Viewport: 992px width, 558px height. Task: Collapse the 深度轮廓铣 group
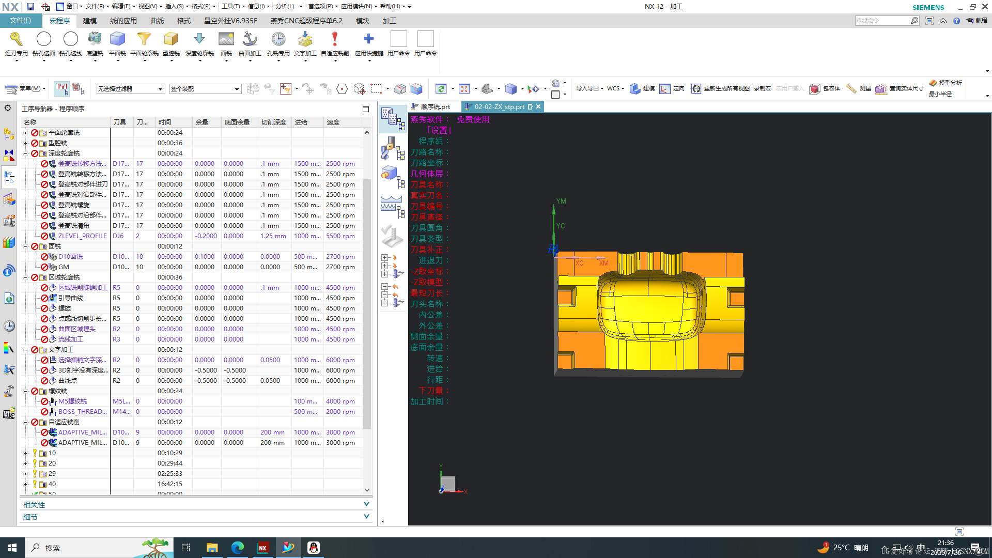click(x=25, y=153)
